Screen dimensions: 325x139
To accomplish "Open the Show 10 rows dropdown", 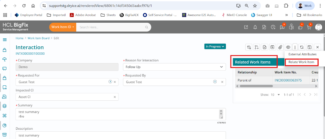I will [275, 95].
